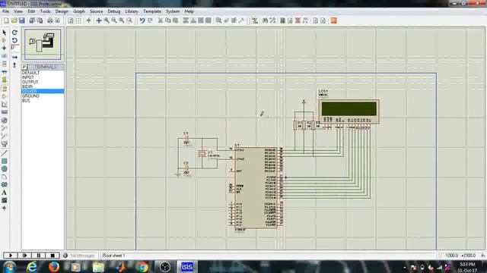The image size is (487, 273).
Task: Open the View menu
Action: pos(18,11)
